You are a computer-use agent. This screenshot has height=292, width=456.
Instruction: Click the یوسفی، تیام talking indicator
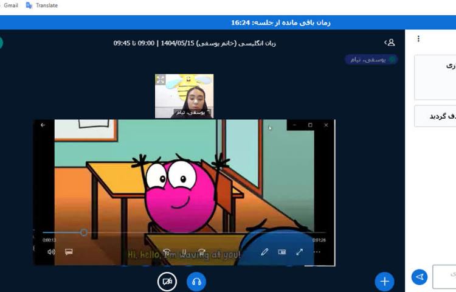tap(371, 60)
